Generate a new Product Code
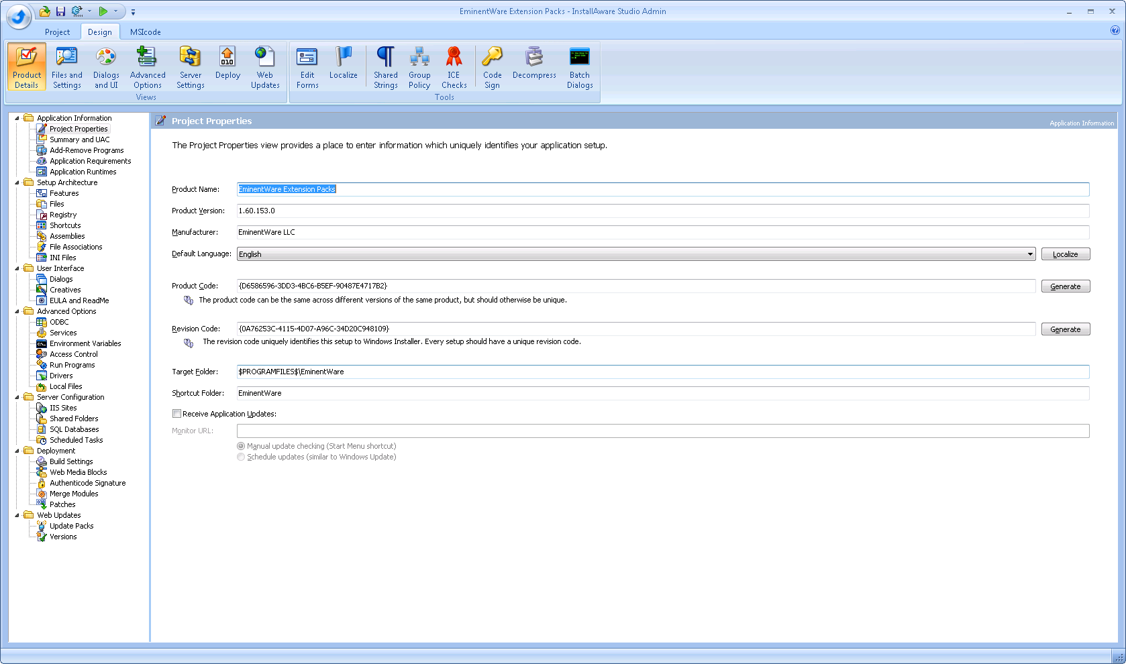Screen dimensions: 1126x664 pyautogui.click(x=1066, y=286)
